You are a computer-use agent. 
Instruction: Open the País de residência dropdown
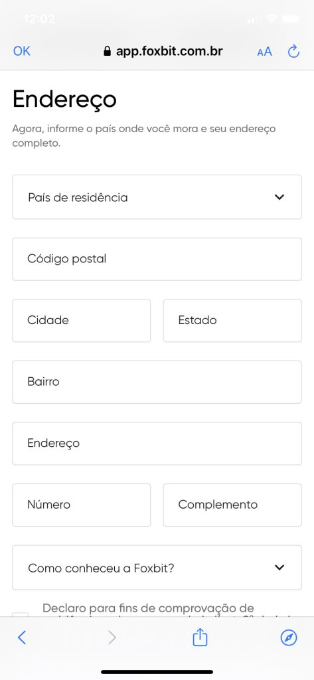coord(157,197)
